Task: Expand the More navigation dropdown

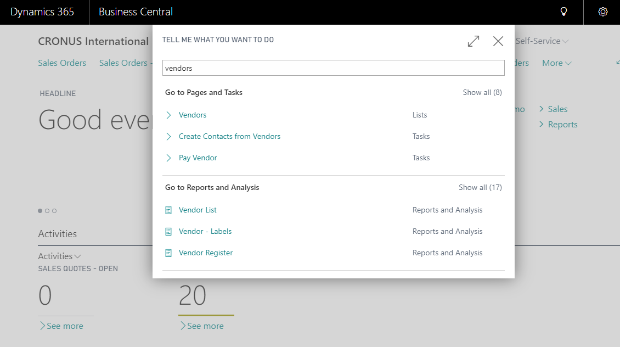Action: point(557,63)
